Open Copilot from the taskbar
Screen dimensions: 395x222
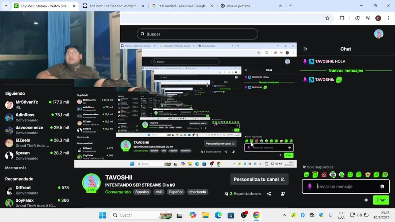(x=193, y=215)
